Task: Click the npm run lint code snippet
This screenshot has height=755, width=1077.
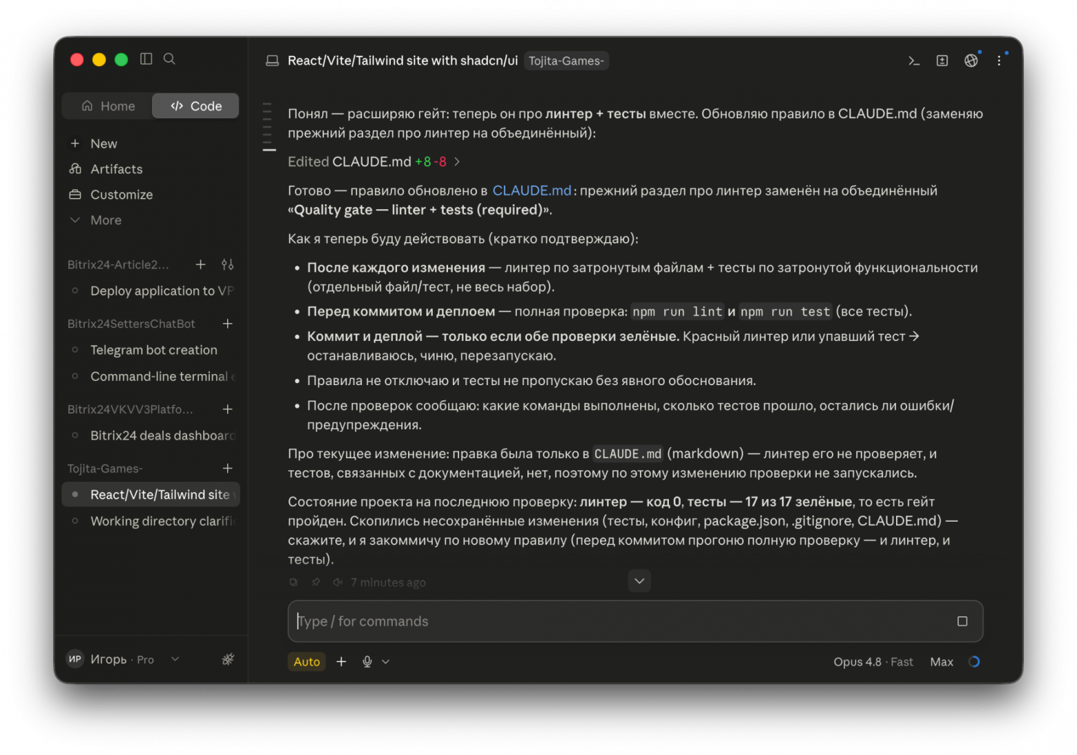Action: [677, 312]
